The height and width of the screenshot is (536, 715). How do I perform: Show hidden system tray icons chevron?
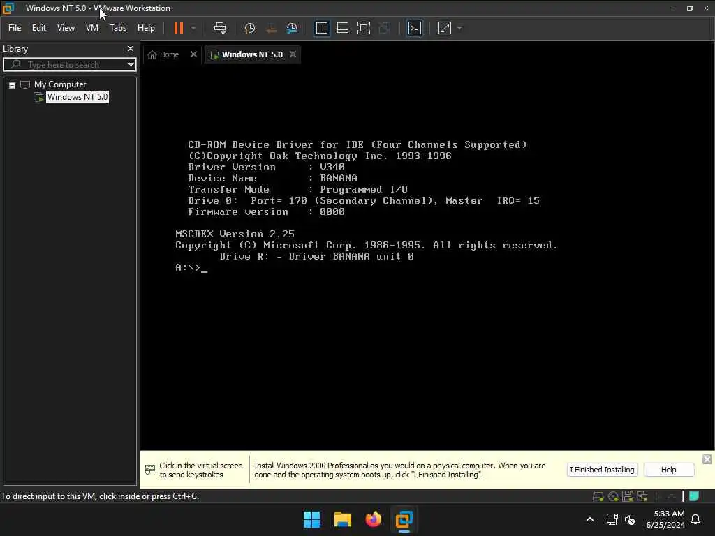pyautogui.click(x=589, y=519)
